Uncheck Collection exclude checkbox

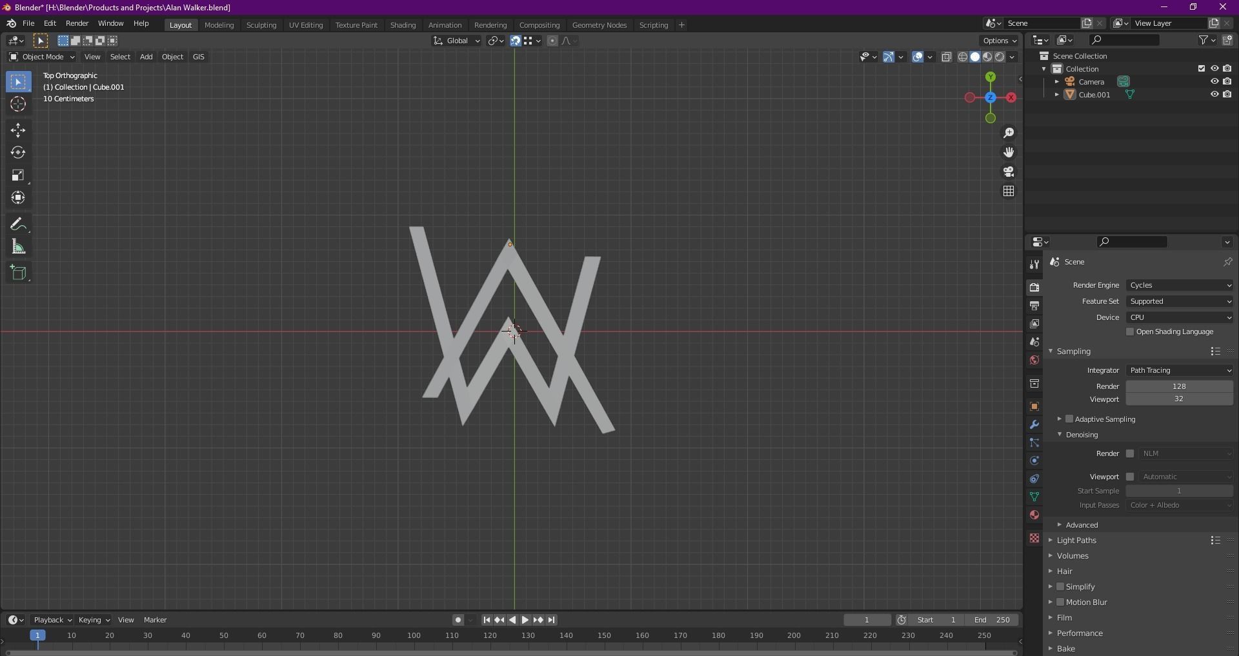tap(1201, 68)
